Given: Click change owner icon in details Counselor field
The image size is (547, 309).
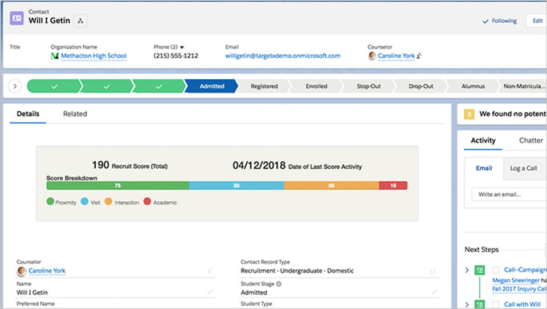Looking at the screenshot, I should point(210,270).
